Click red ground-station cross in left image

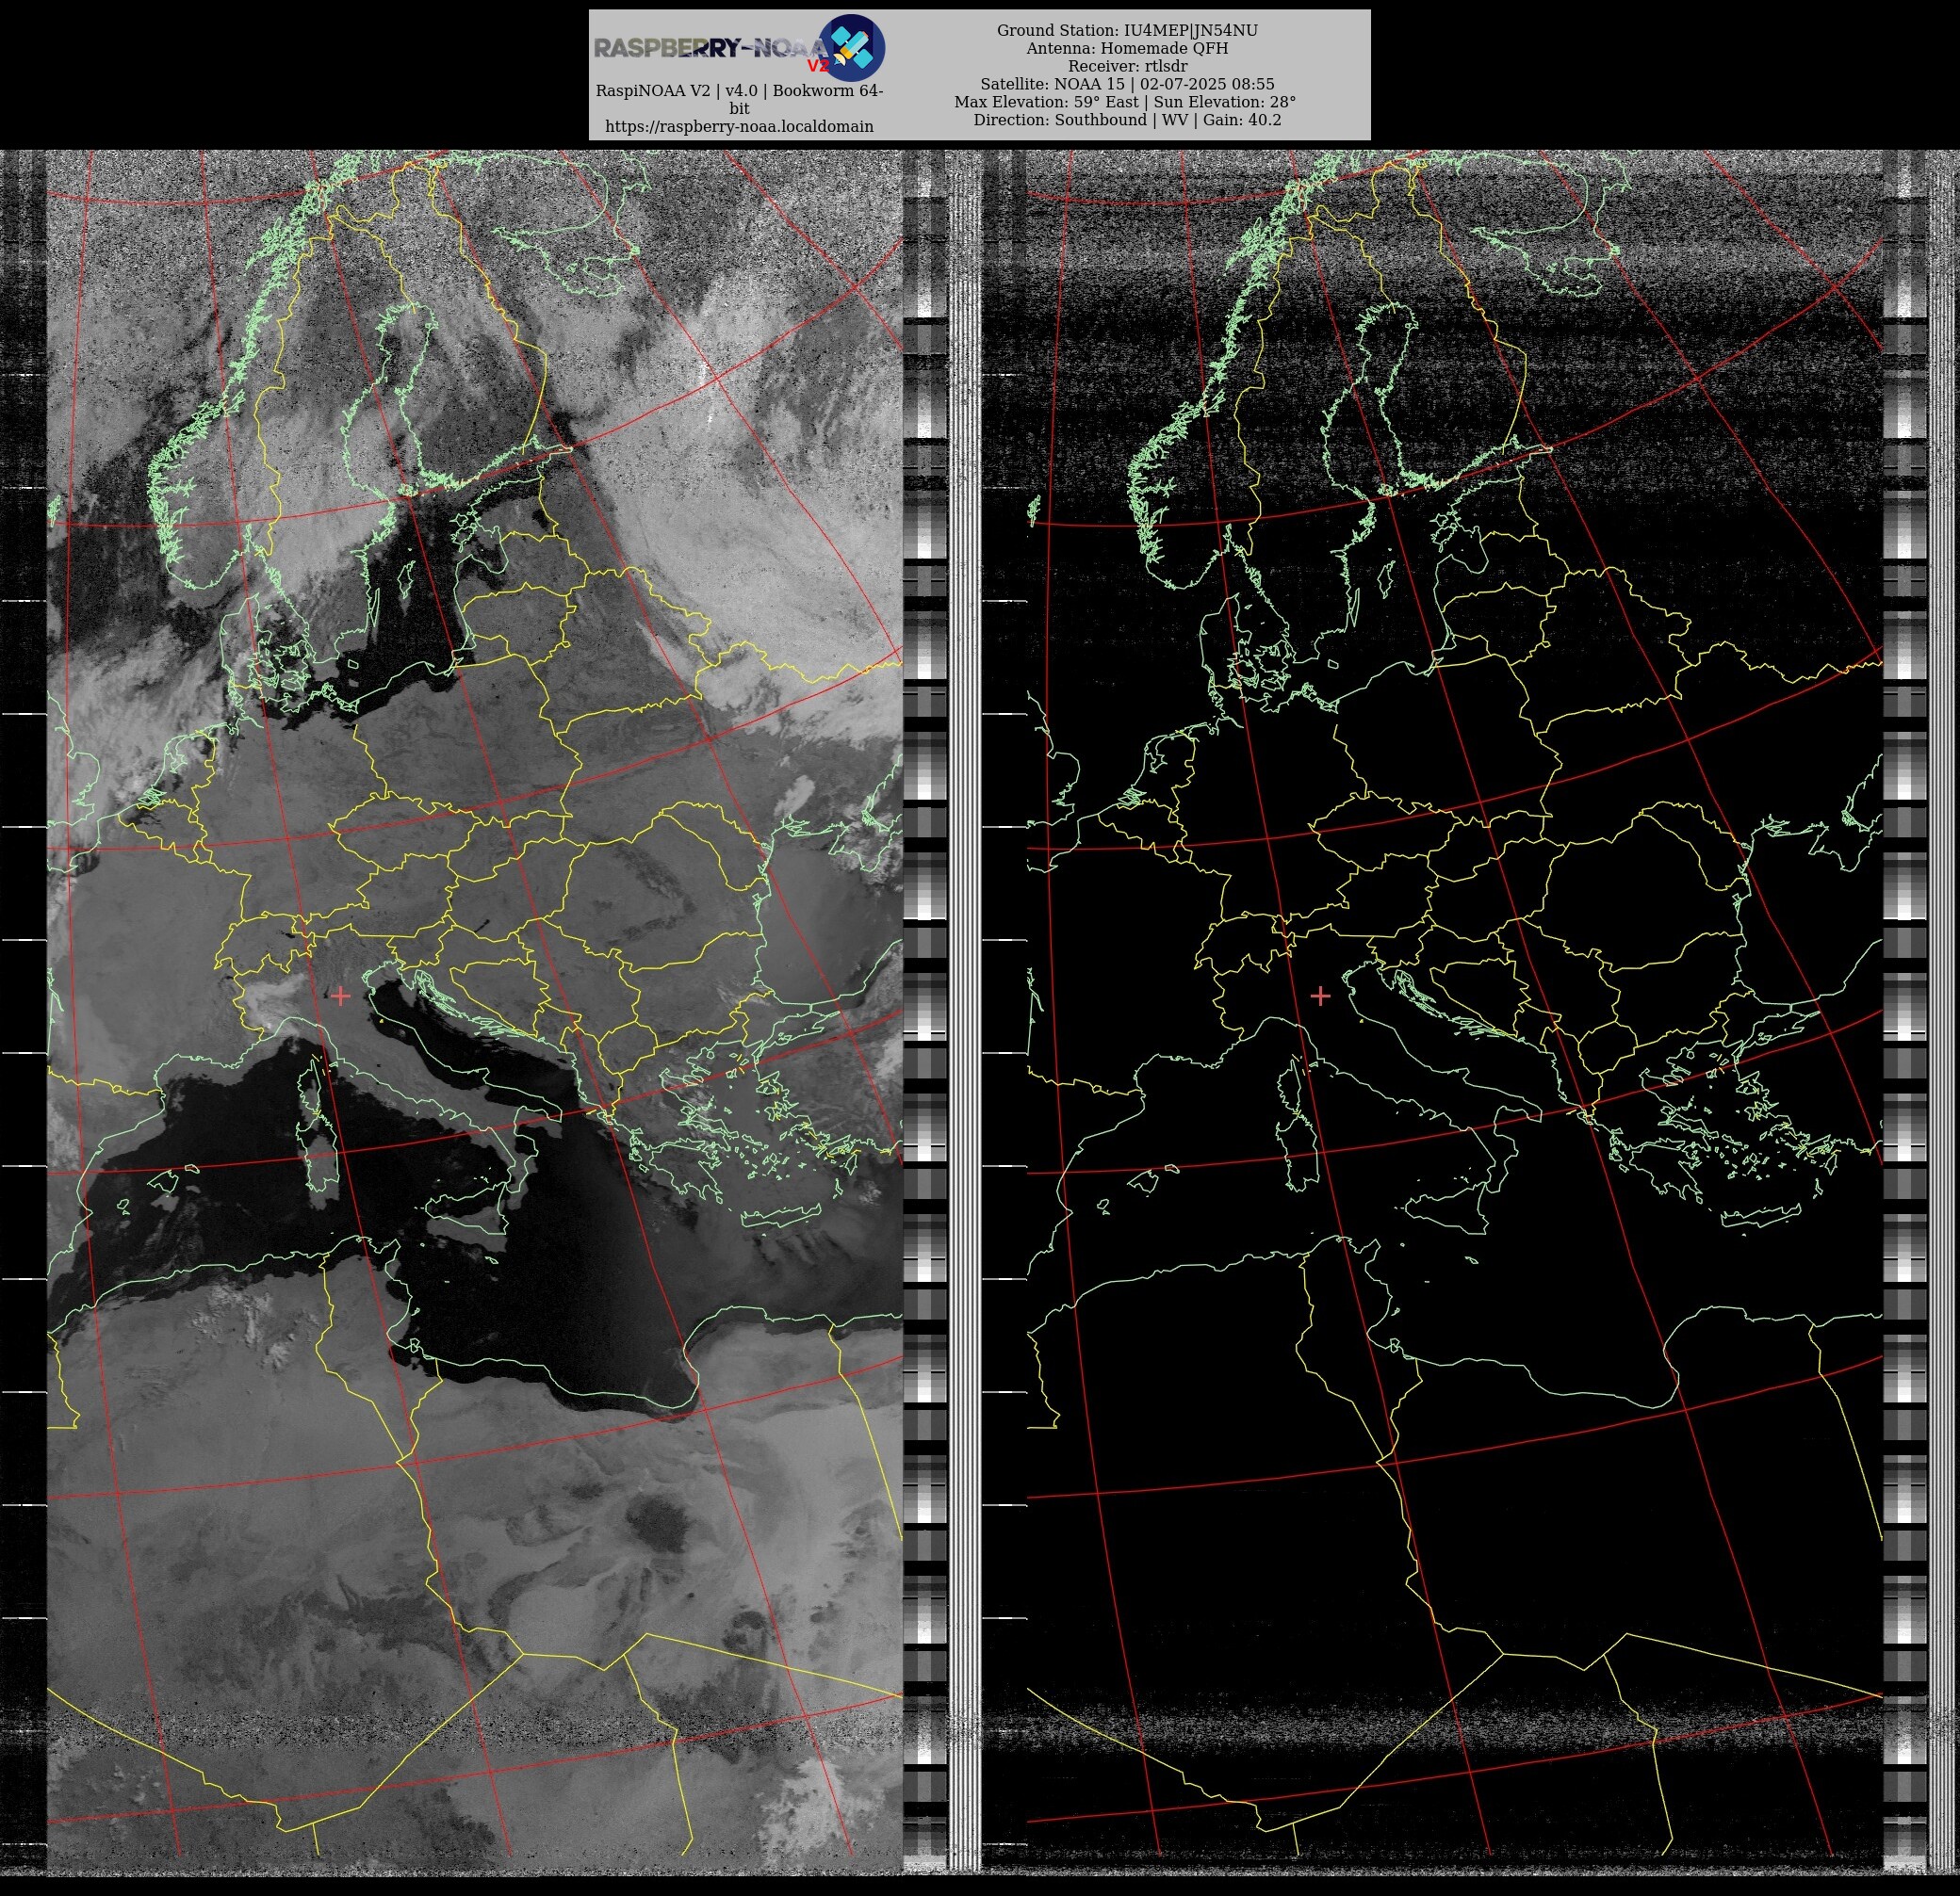pyautogui.click(x=341, y=996)
